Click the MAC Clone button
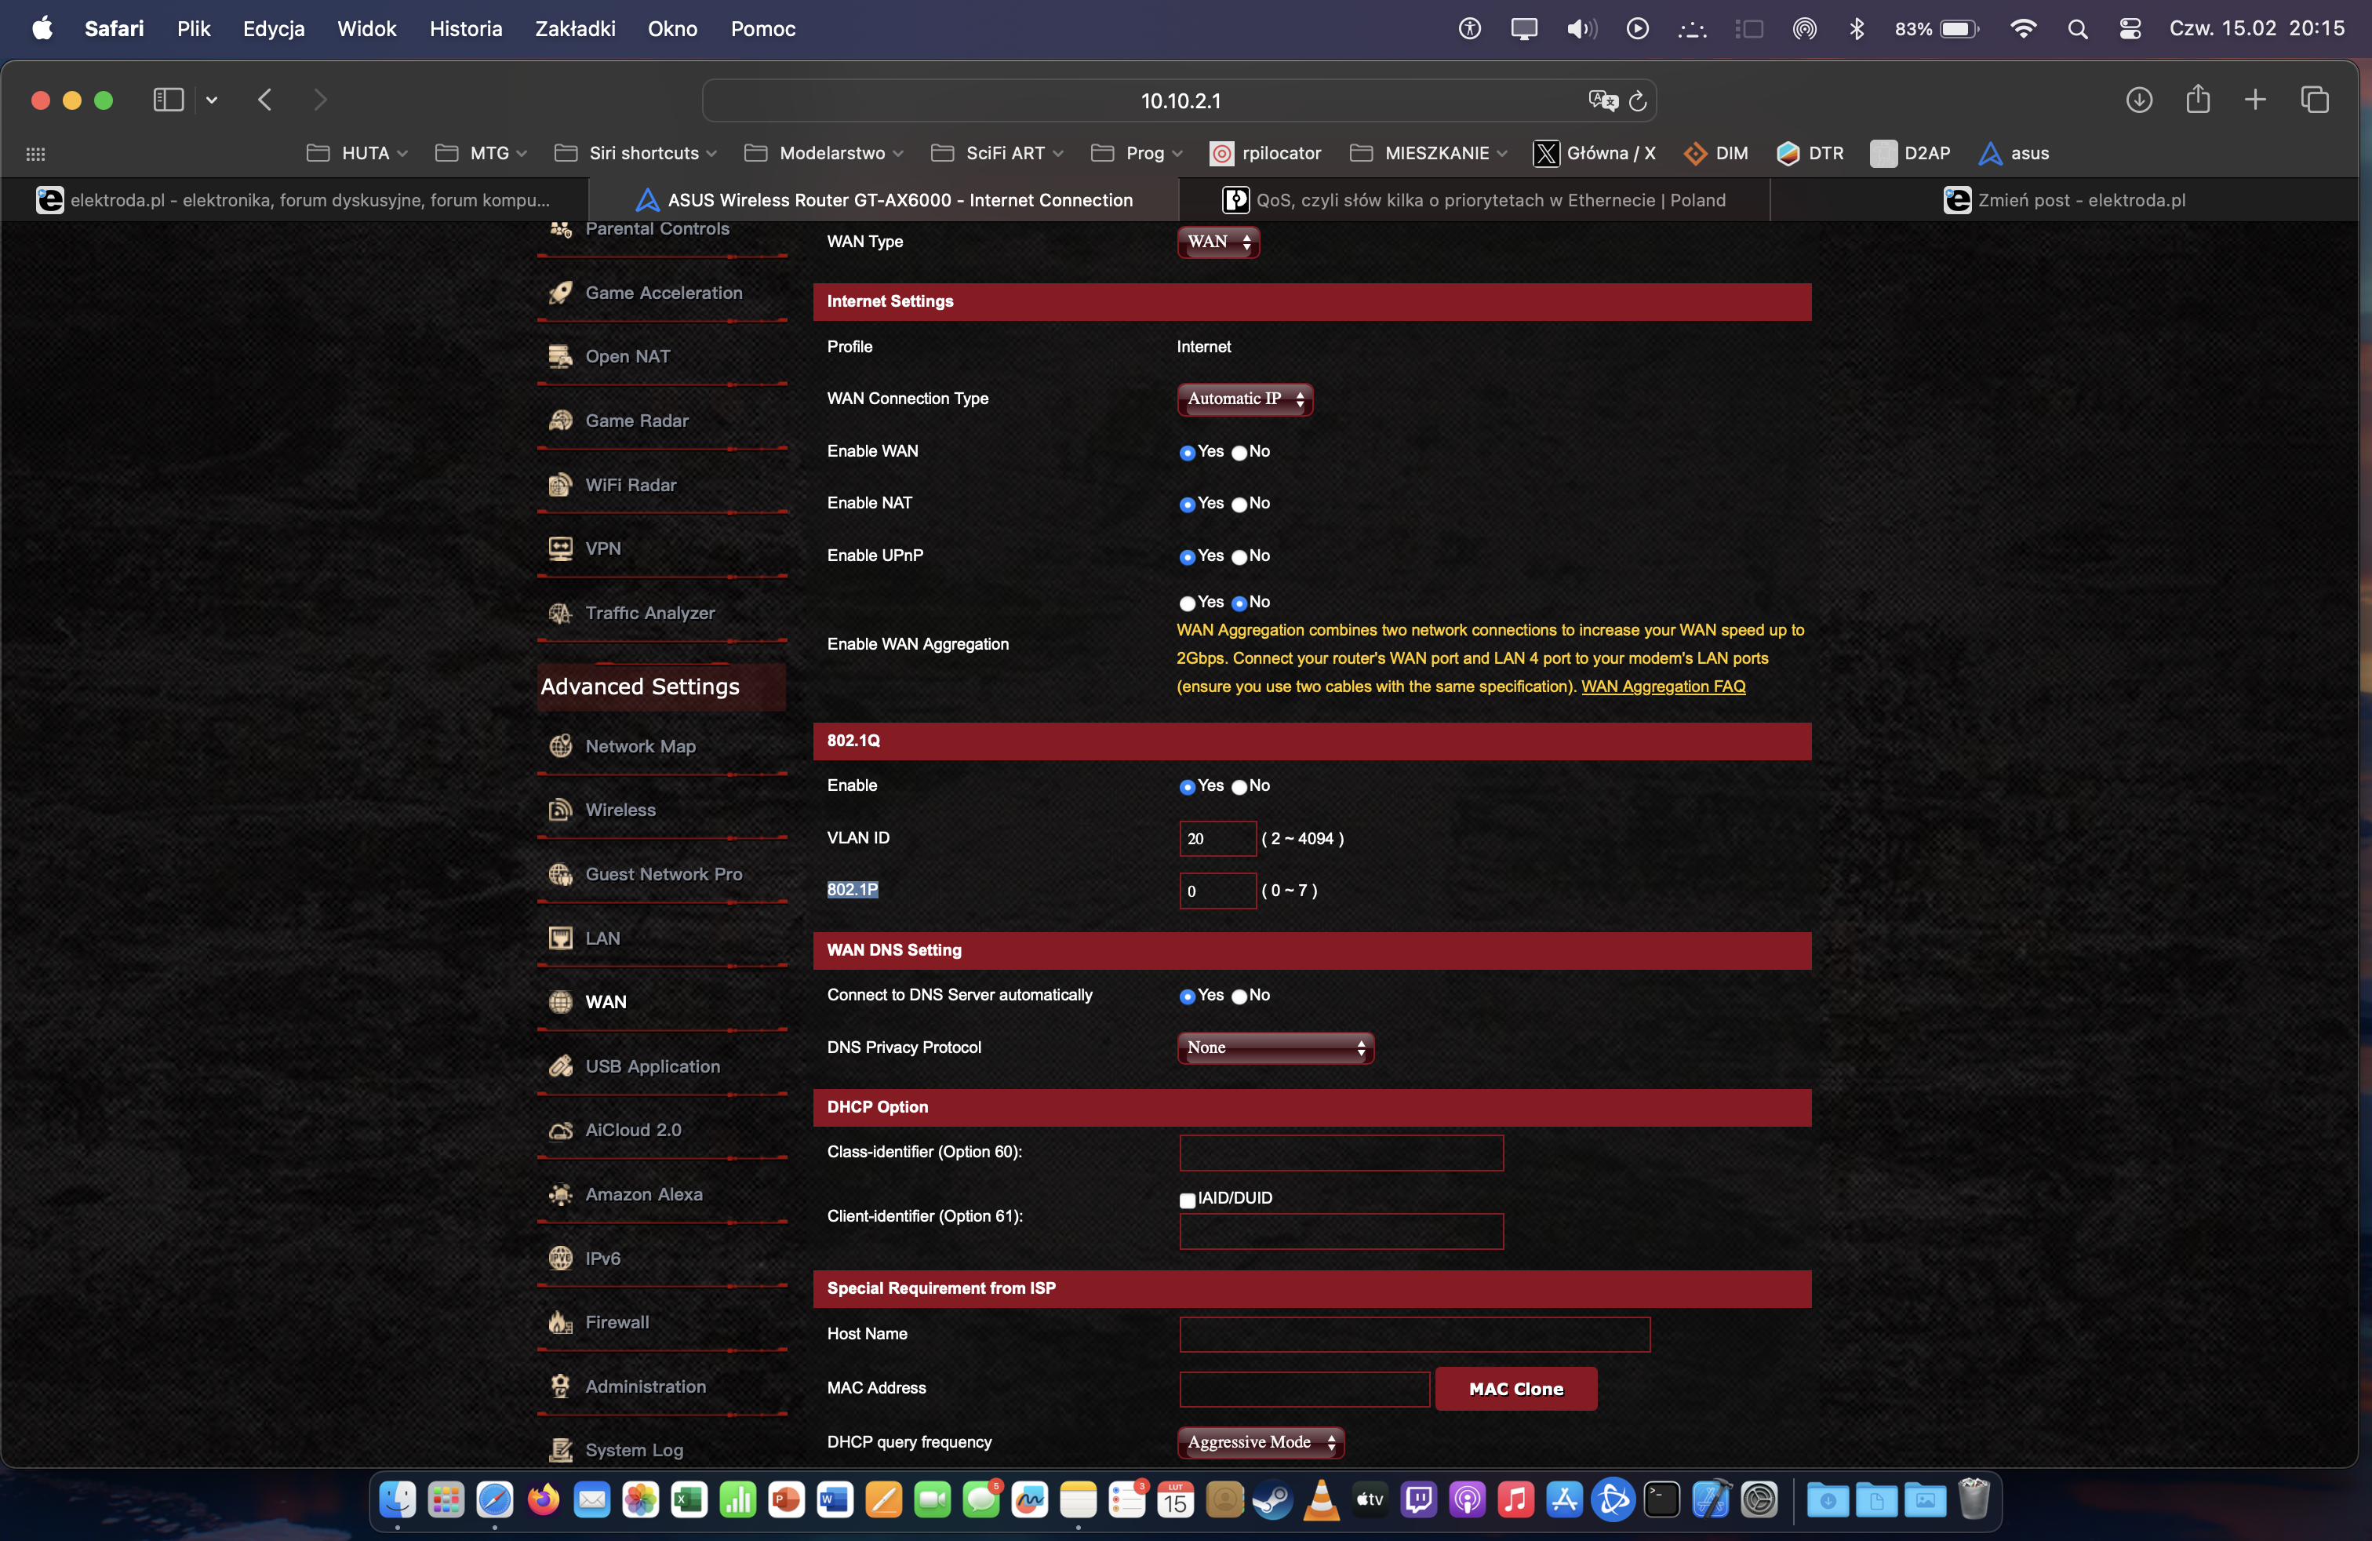The height and width of the screenshot is (1541, 2372). 1515,1389
